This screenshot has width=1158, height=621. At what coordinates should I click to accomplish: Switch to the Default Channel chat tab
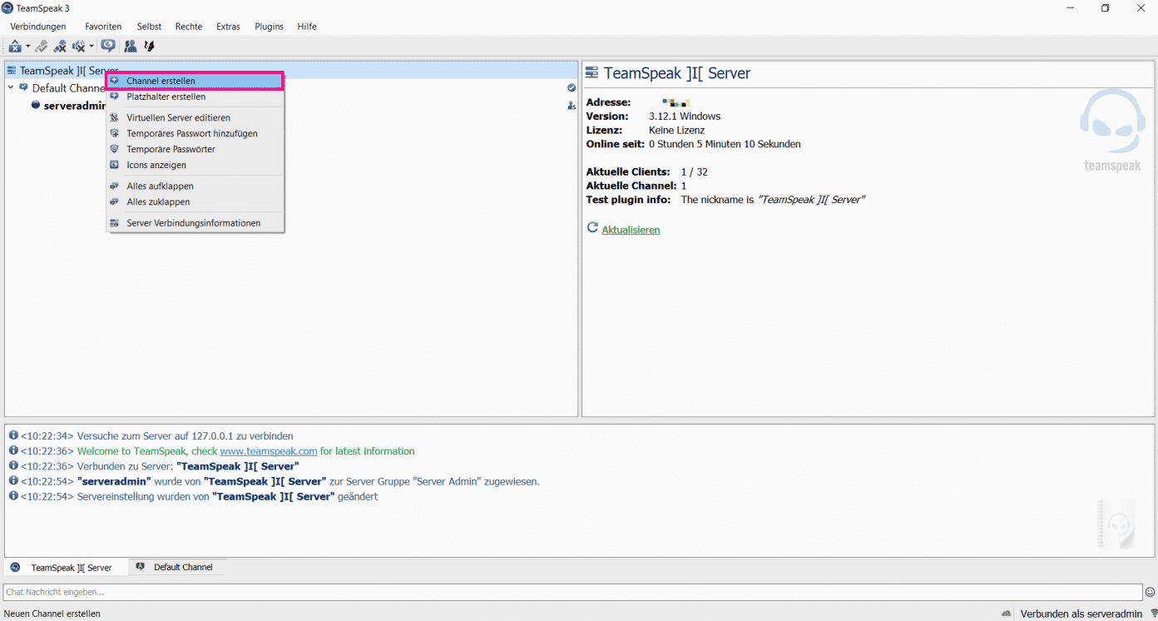point(177,566)
